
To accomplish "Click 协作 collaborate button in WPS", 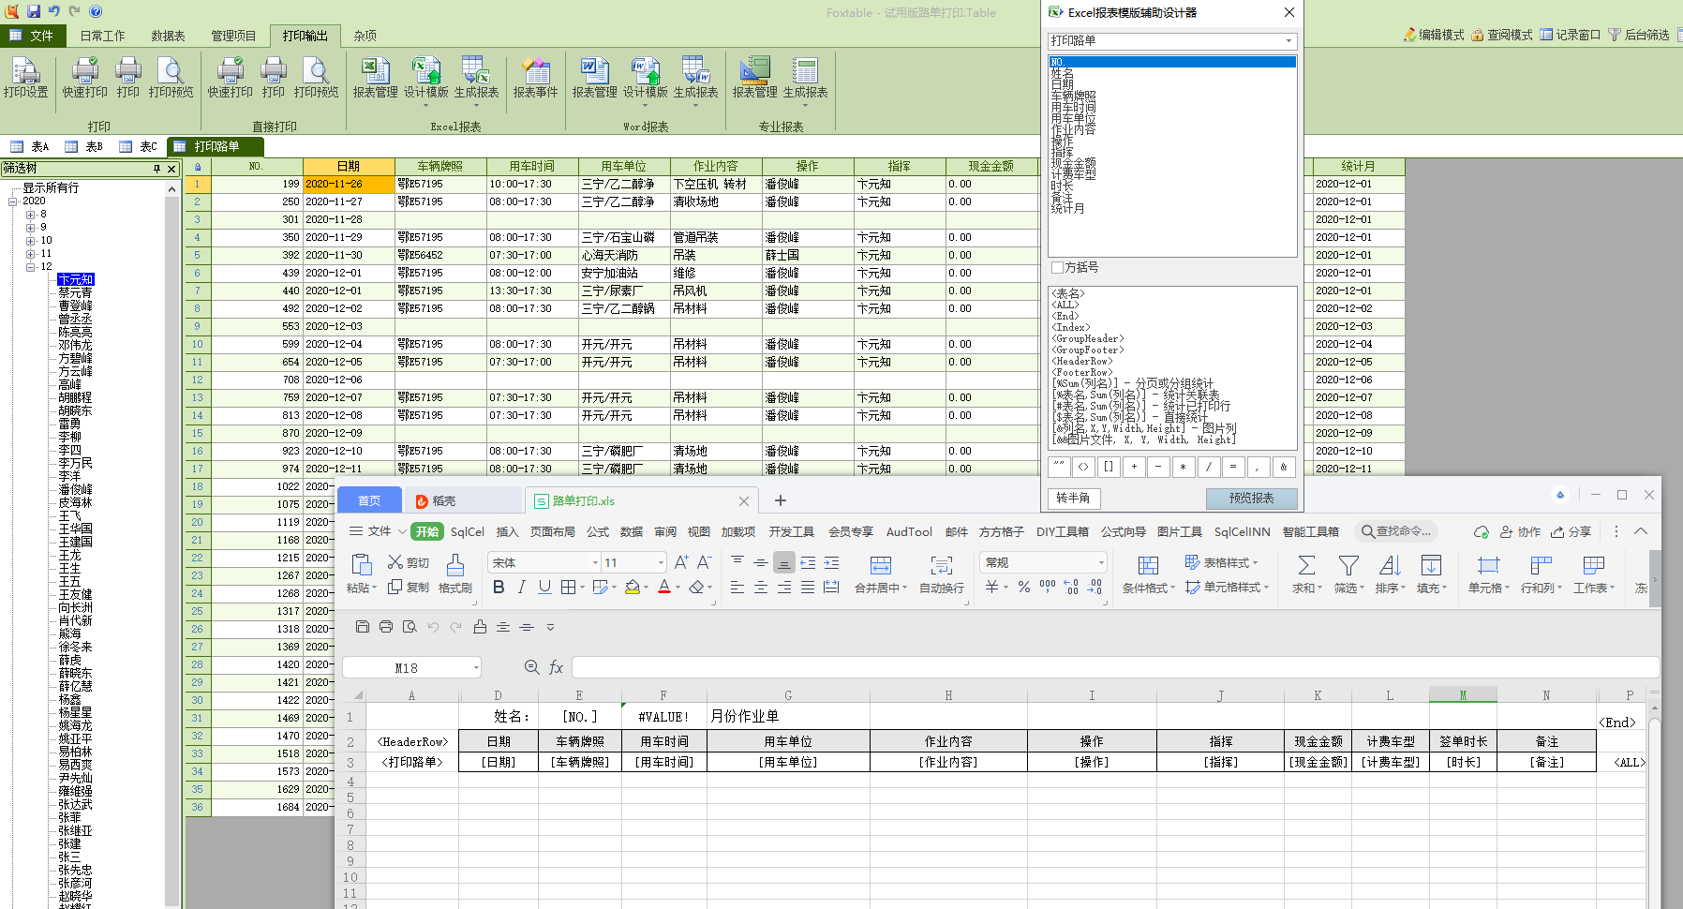I will 1520,531.
